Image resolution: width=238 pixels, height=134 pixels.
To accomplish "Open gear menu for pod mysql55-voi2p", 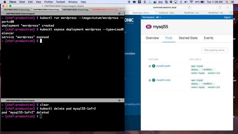I will pyautogui.click(x=149, y=80).
